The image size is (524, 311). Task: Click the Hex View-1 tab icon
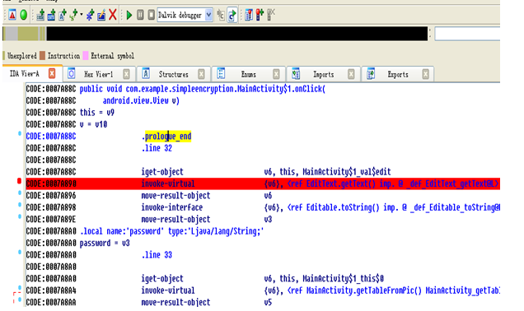point(71,74)
